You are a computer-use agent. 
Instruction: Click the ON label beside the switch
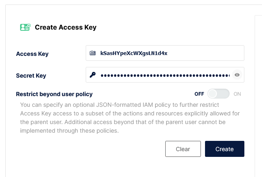click(x=237, y=94)
